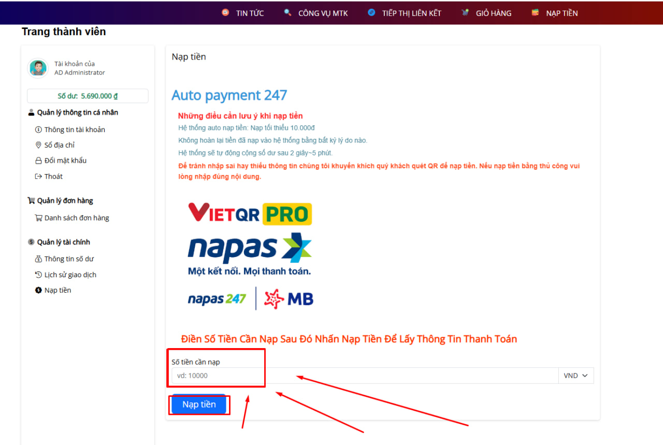The image size is (663, 445).
Task: Click the Nạp tối thiểu 10.000đ note line
Action: 247,128
